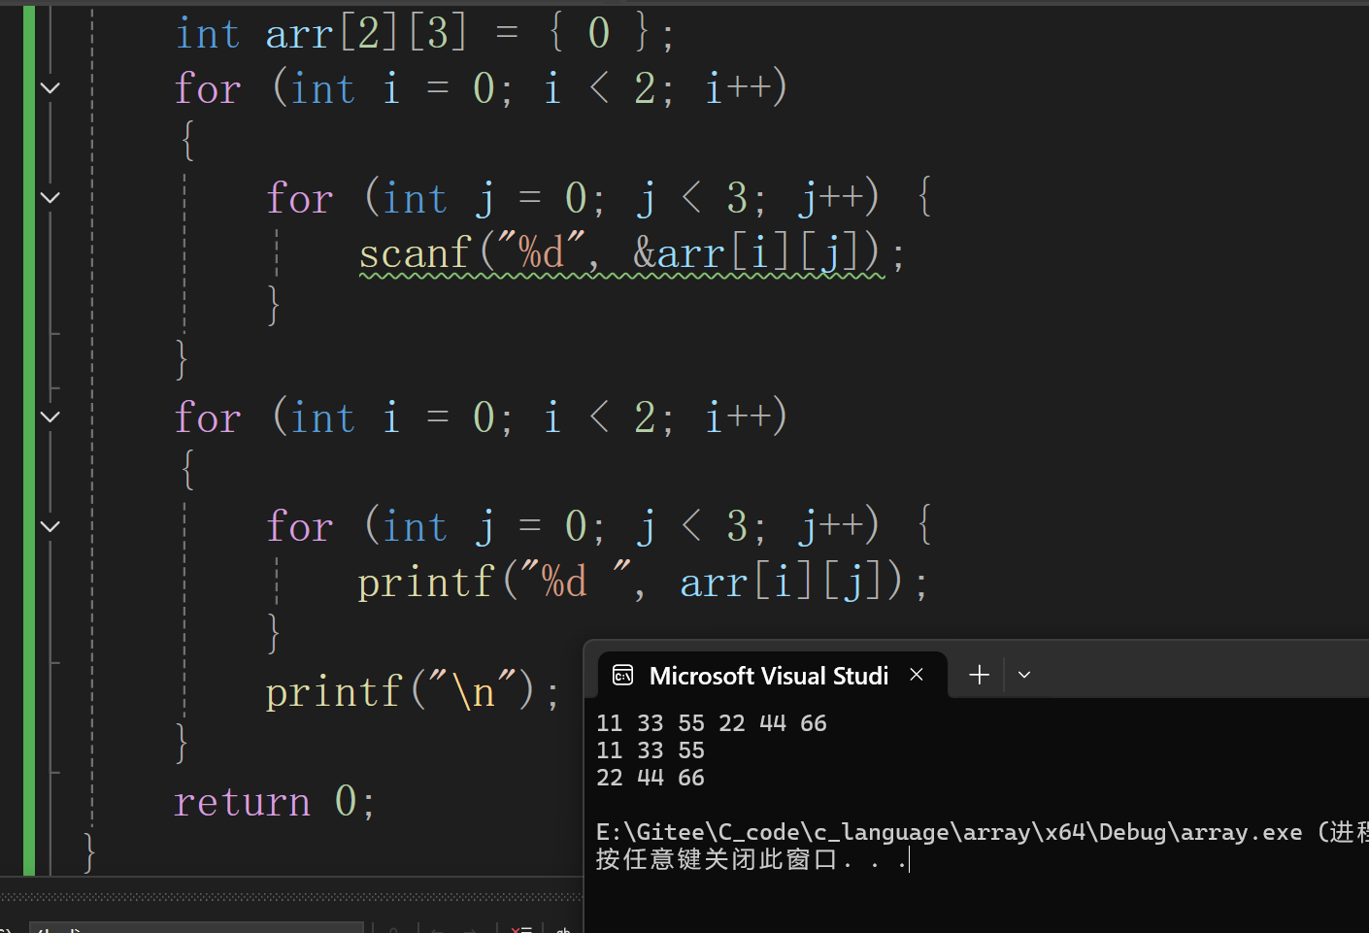Collapse the for-j loop containing scanf

pyautogui.click(x=50, y=198)
